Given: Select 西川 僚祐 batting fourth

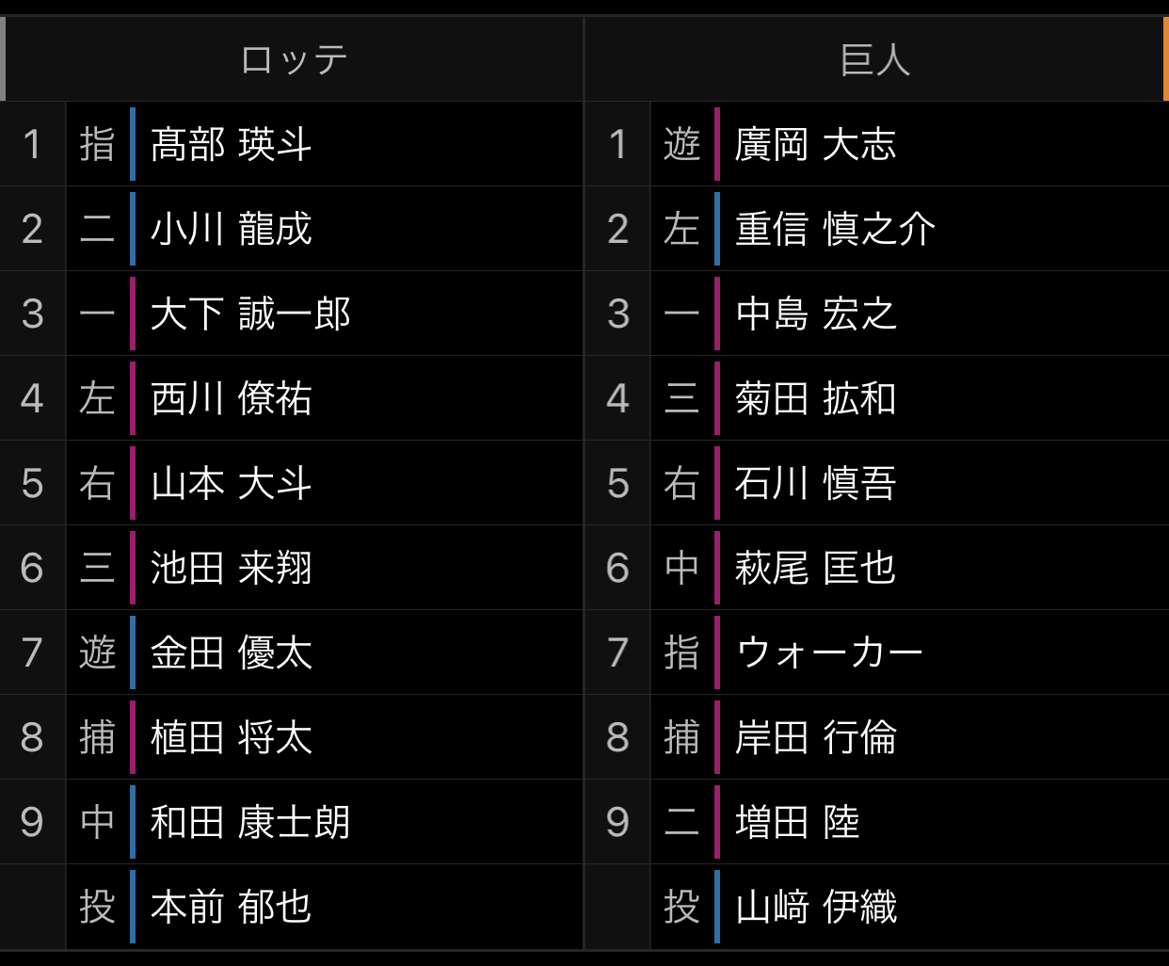Looking at the screenshot, I should [x=231, y=398].
